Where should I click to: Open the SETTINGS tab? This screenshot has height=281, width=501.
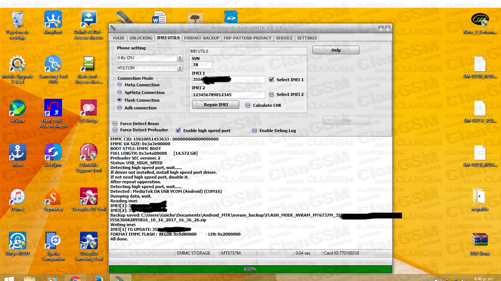(307, 38)
